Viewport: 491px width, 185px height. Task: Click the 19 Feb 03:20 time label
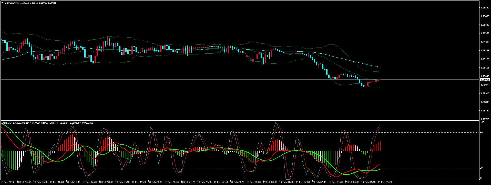coord(335,182)
